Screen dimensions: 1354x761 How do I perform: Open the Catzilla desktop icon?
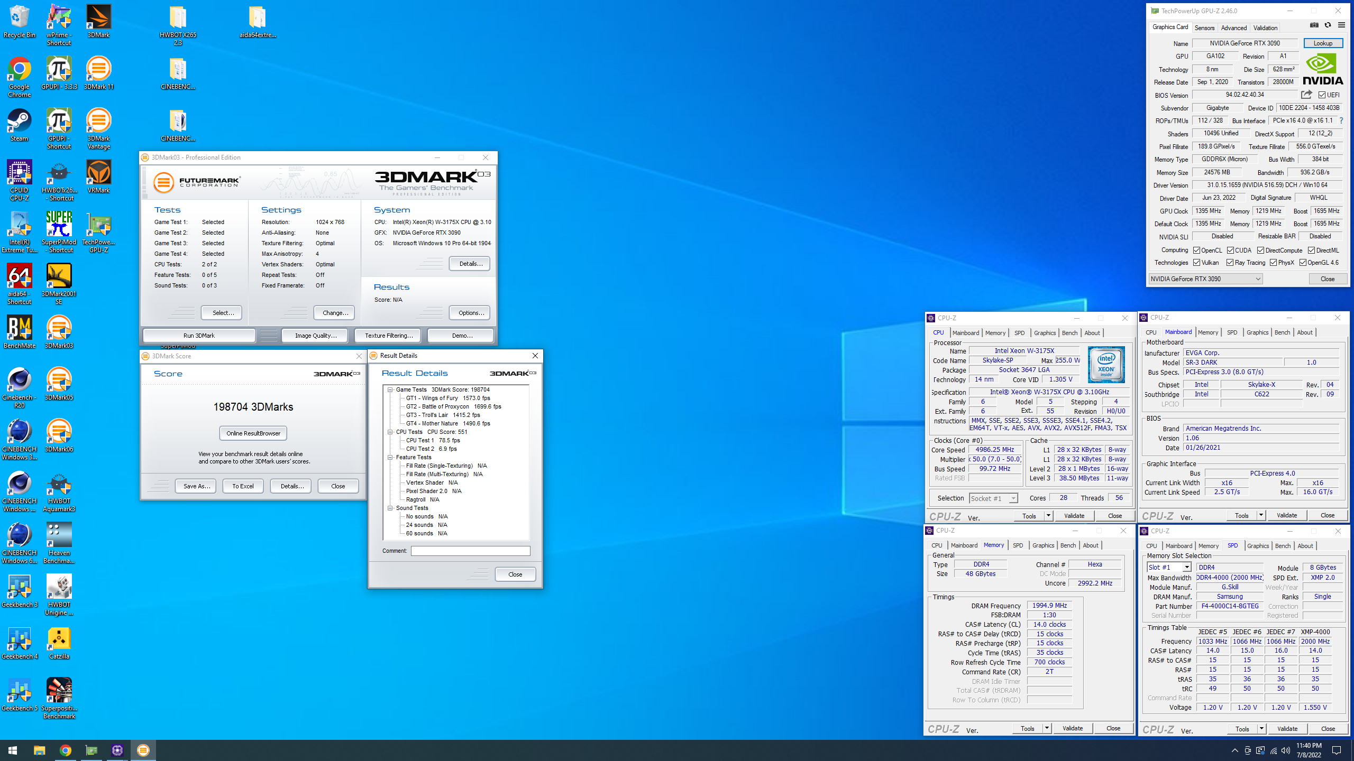pos(59,643)
